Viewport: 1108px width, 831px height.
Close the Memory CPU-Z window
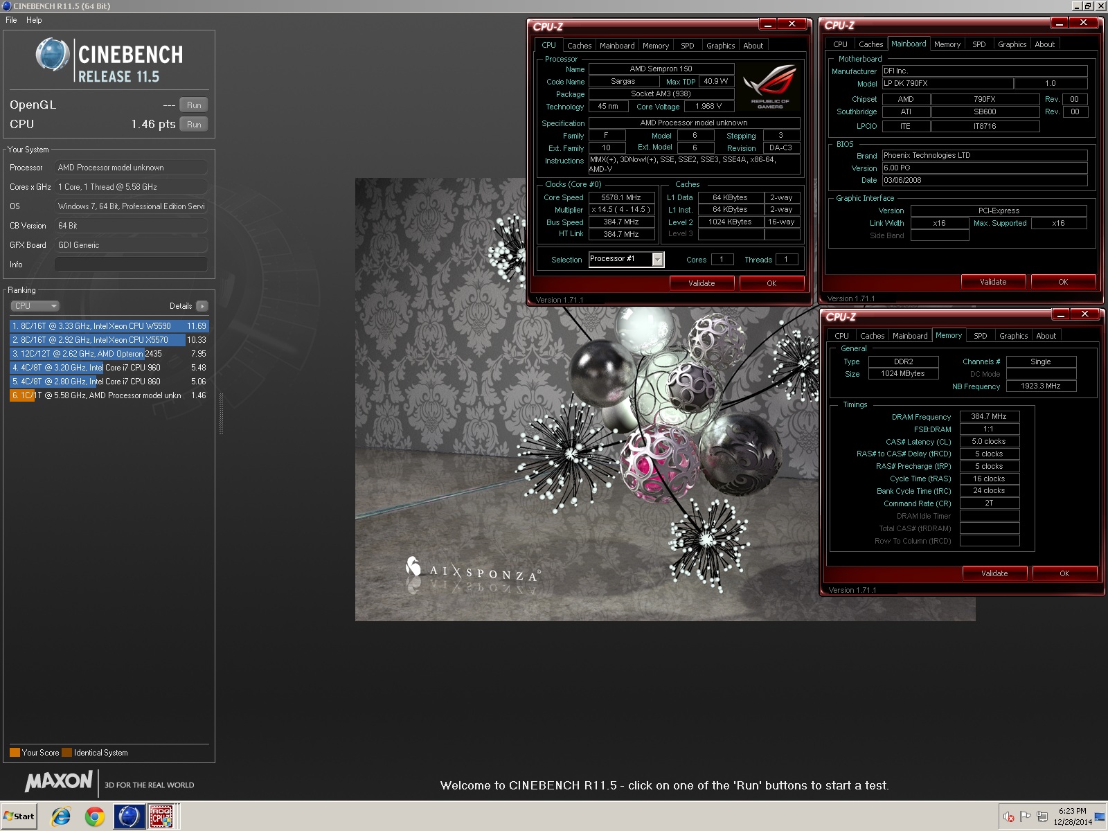coord(1084,314)
